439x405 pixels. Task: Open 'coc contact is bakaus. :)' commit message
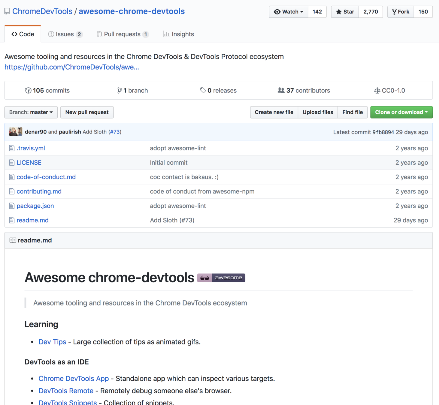pyautogui.click(x=184, y=177)
